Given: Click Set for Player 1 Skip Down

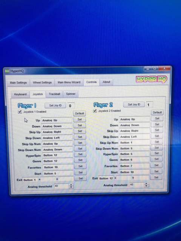Looking at the screenshot, I should pos(80,137).
